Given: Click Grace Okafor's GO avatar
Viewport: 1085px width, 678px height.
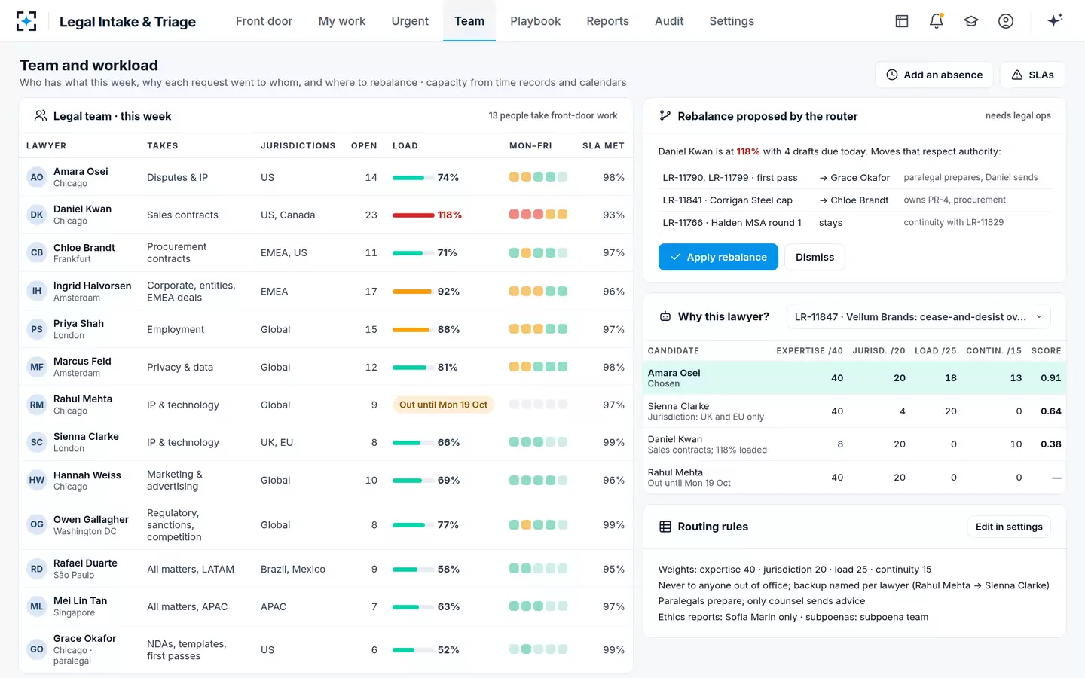Looking at the screenshot, I should pos(37,649).
